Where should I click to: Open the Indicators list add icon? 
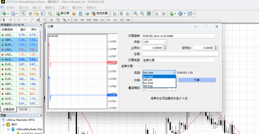click(x=172, y=14)
